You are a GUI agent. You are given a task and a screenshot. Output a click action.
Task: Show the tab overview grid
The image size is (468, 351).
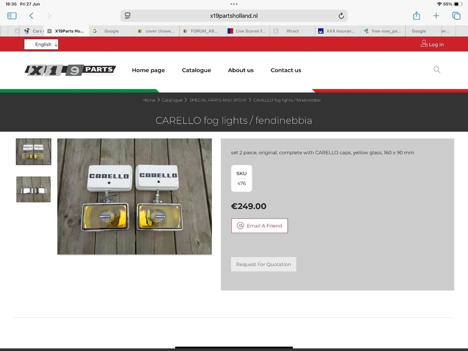(456, 16)
